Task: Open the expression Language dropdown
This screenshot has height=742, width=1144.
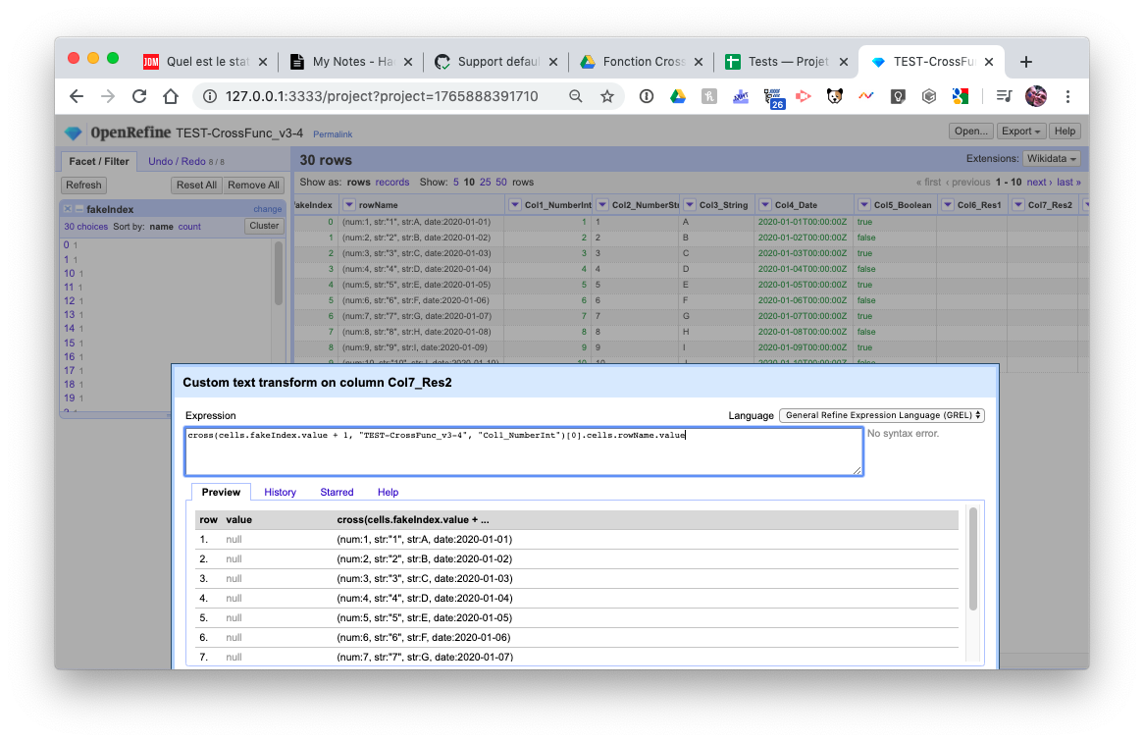Action: (882, 415)
